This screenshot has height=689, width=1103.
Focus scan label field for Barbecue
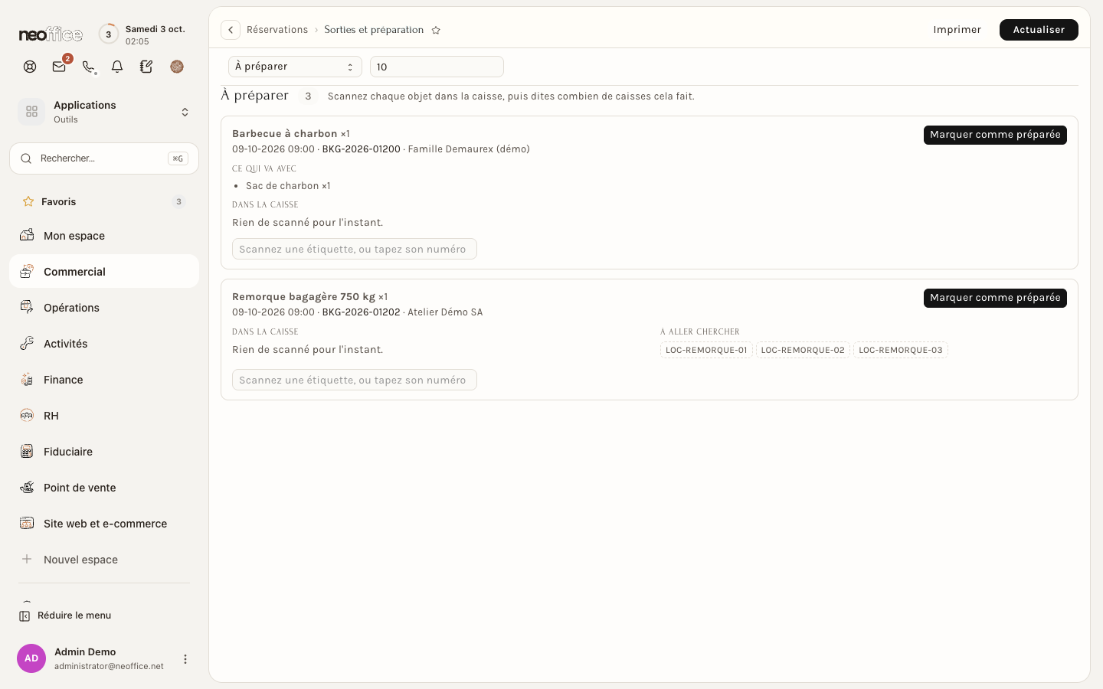click(x=355, y=249)
